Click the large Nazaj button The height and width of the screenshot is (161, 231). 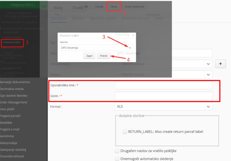pyautogui.click(x=58, y=8)
